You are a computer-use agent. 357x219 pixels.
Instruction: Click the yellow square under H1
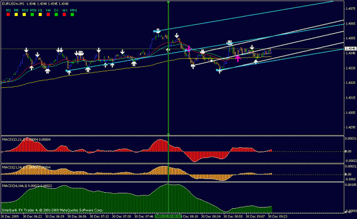(40, 14)
